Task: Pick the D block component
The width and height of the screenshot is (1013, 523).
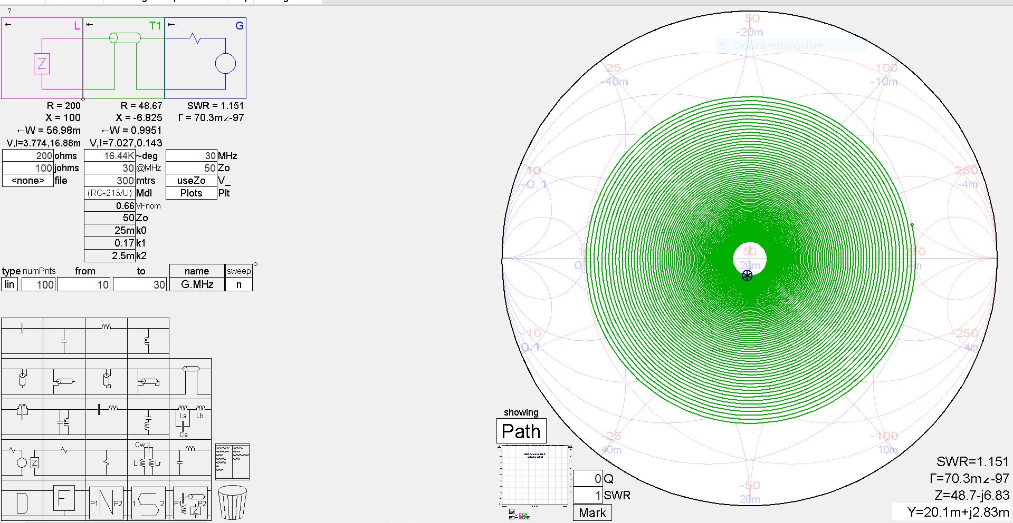Action: tap(22, 501)
